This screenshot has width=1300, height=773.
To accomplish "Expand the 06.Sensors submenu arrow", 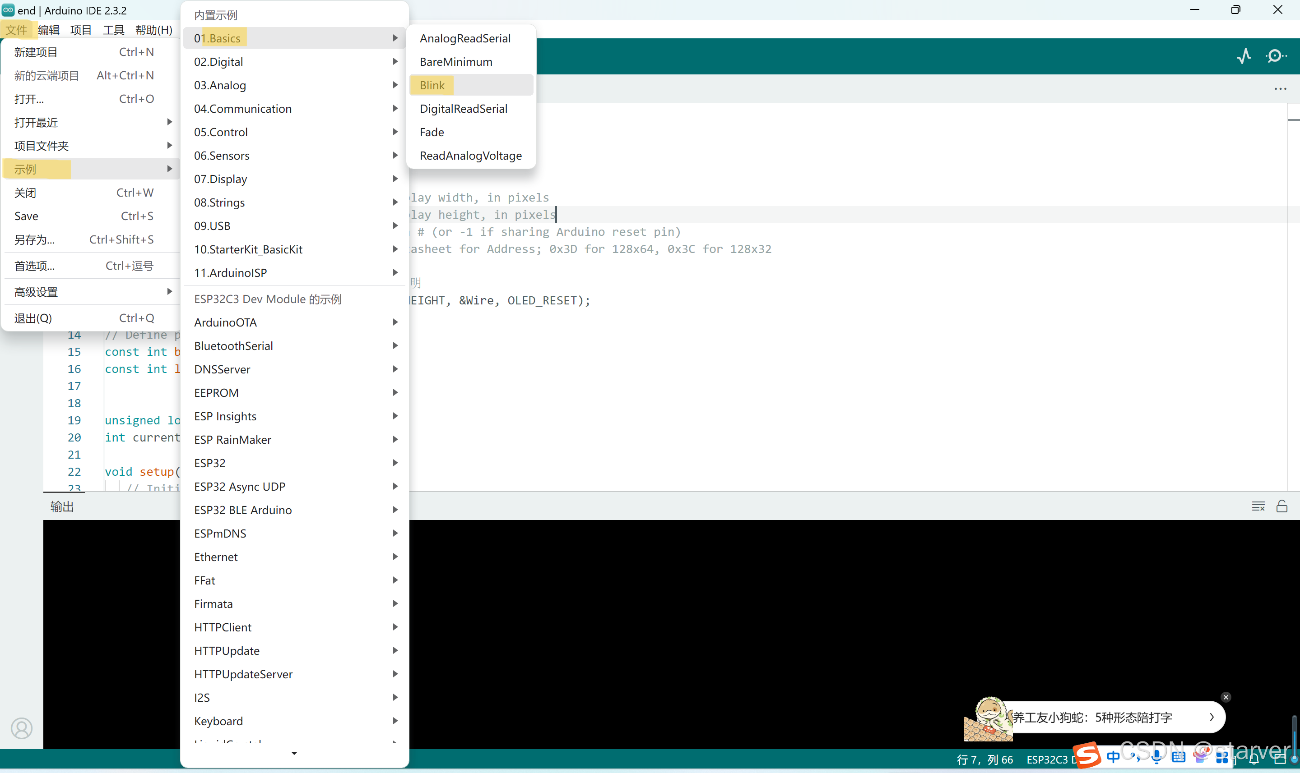I will [x=395, y=155].
